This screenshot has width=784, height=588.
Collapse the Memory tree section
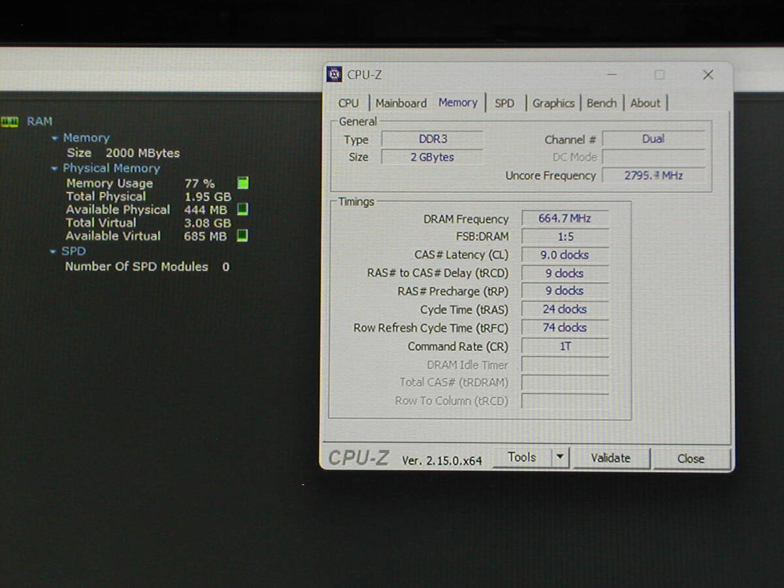tap(55, 139)
